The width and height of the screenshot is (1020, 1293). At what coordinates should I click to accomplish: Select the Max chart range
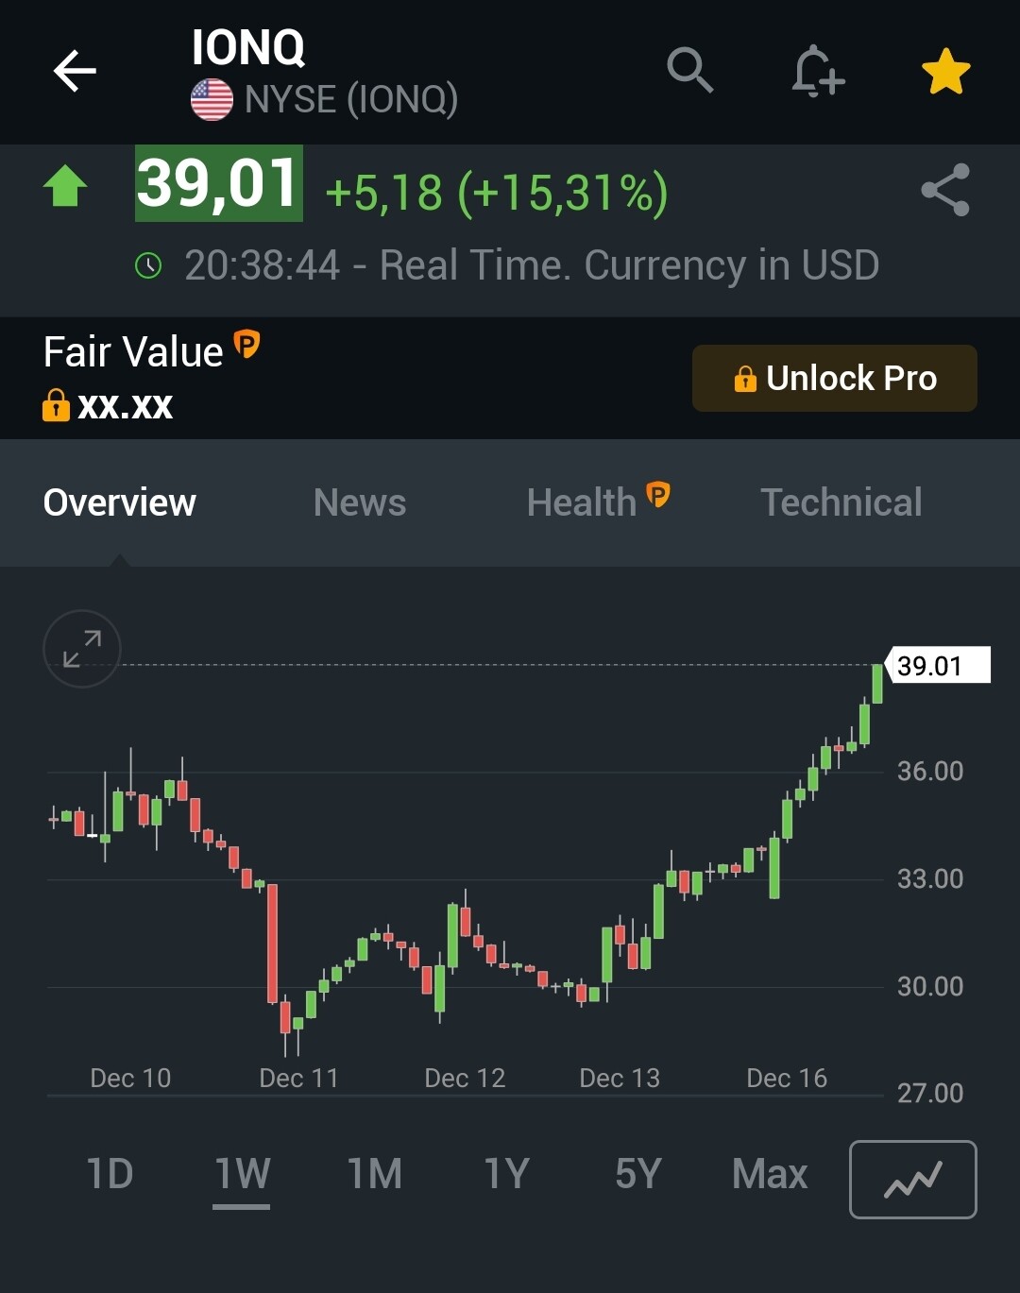[770, 1174]
